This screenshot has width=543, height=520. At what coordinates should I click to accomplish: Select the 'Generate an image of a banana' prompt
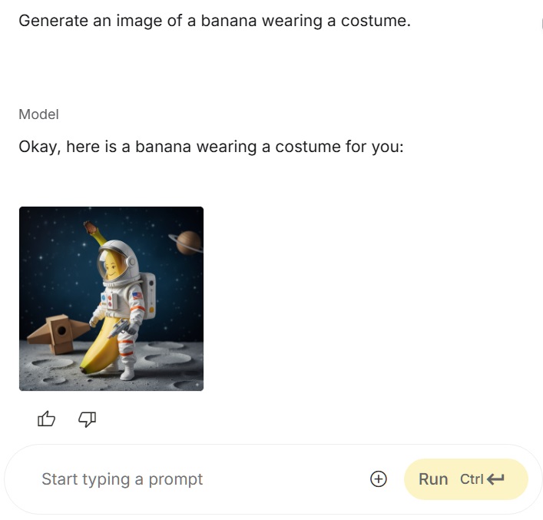(x=215, y=21)
